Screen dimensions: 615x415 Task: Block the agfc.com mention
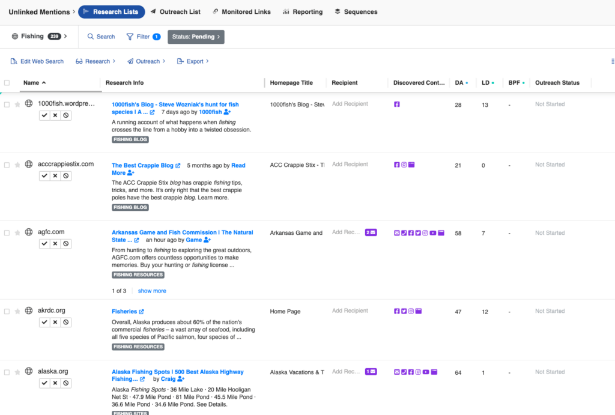[x=65, y=243]
